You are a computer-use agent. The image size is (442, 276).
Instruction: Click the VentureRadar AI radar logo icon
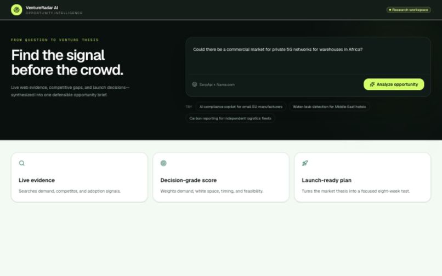tap(16, 10)
